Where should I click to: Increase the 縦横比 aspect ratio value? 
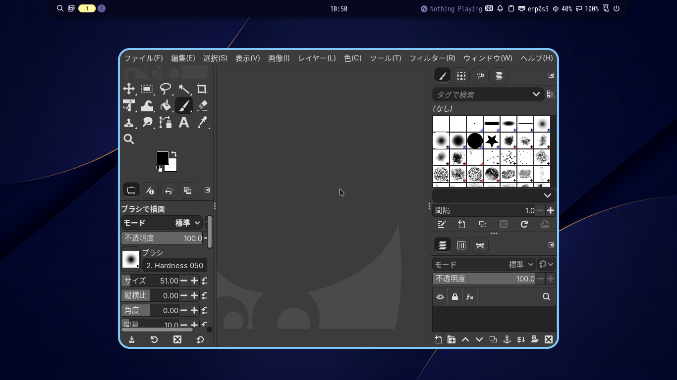tap(194, 295)
